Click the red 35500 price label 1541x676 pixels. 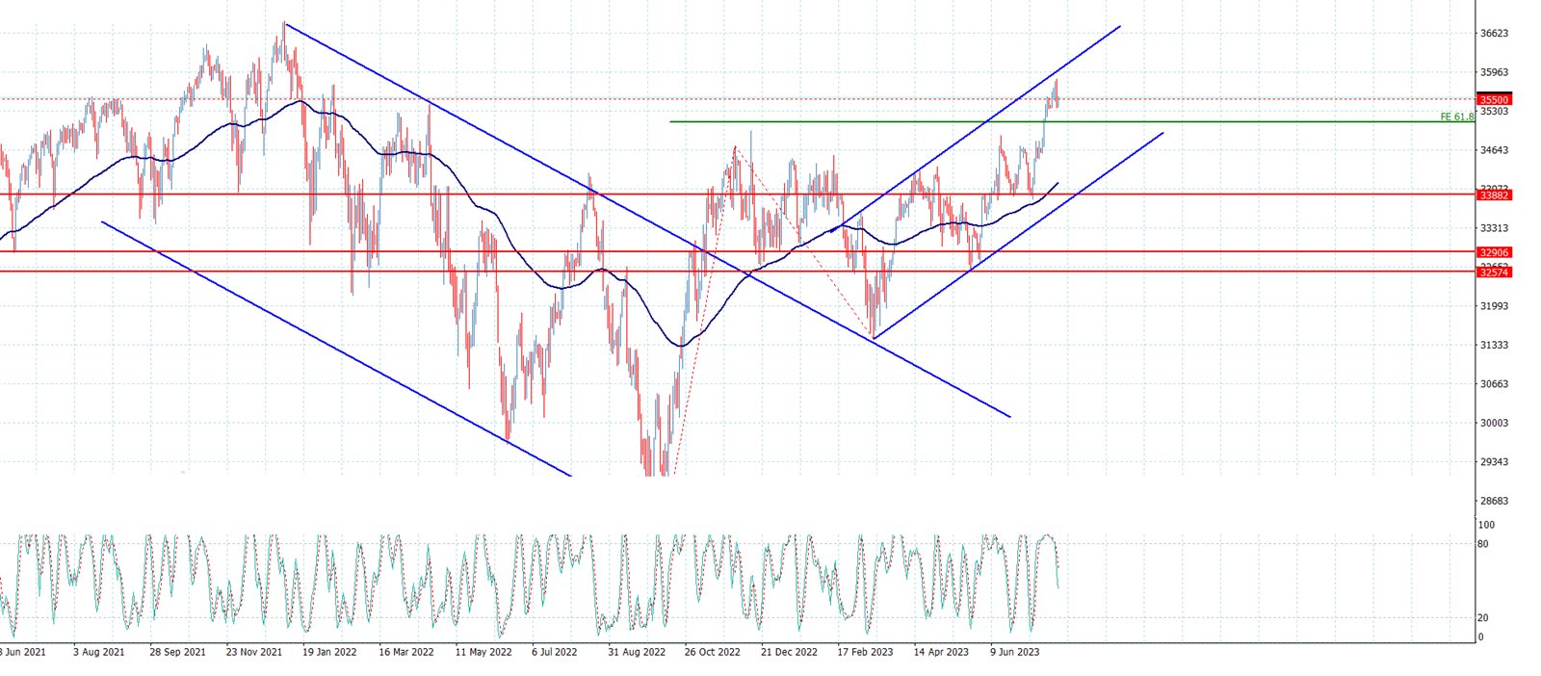point(1494,99)
